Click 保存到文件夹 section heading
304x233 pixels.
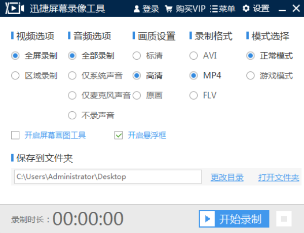pos(45,158)
